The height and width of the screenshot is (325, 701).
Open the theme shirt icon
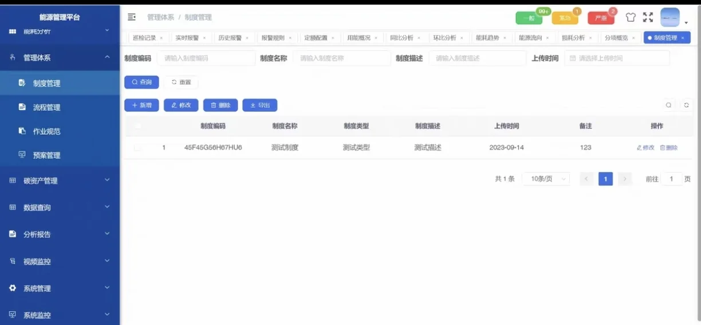(631, 17)
